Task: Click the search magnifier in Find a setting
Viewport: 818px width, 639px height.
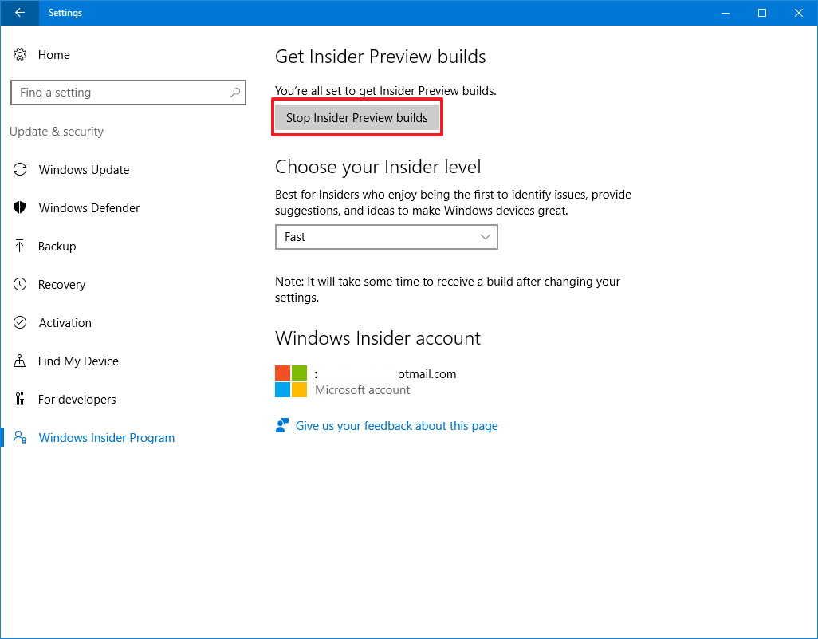Action: 235,92
